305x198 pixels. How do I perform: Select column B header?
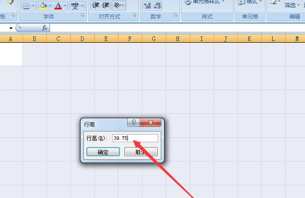(x=35, y=39)
